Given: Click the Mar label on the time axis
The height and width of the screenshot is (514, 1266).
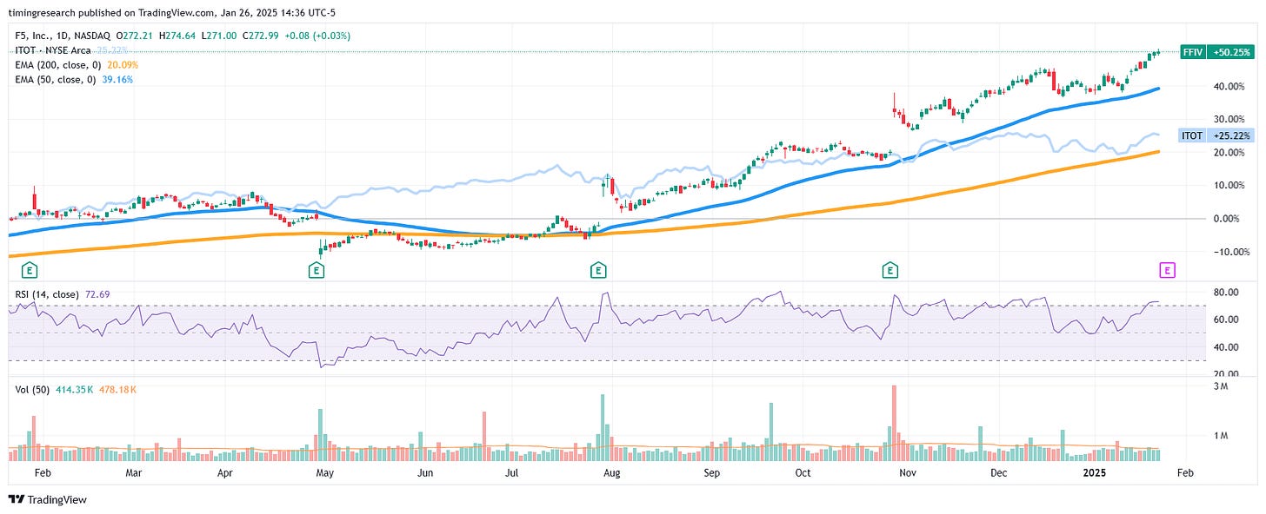Looking at the screenshot, I should point(133,473).
